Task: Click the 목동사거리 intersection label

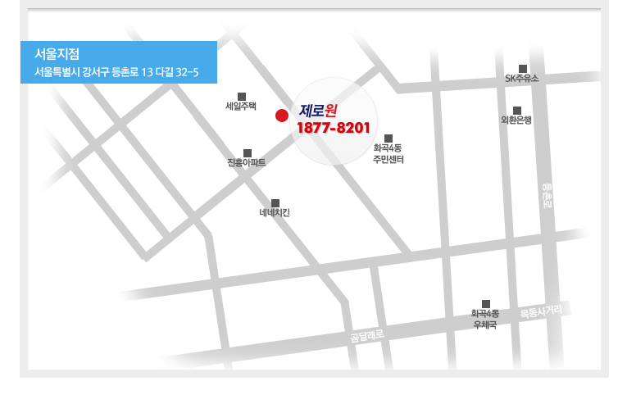Action: click(x=540, y=311)
